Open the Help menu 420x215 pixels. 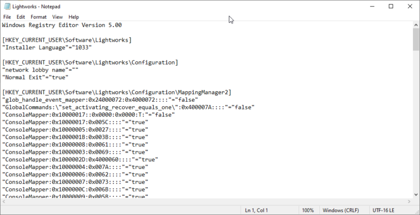click(74, 17)
